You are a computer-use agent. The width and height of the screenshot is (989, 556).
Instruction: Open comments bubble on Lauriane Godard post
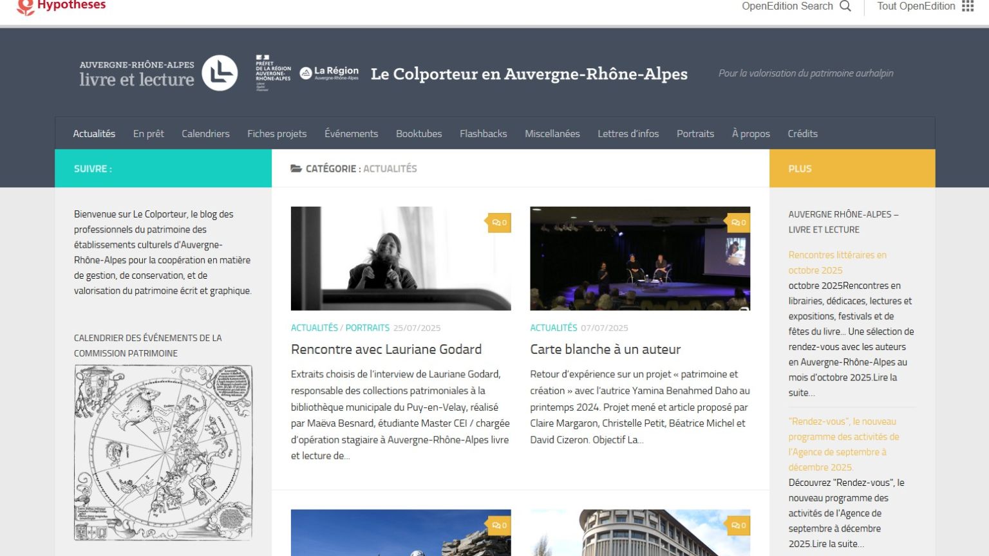tap(500, 223)
